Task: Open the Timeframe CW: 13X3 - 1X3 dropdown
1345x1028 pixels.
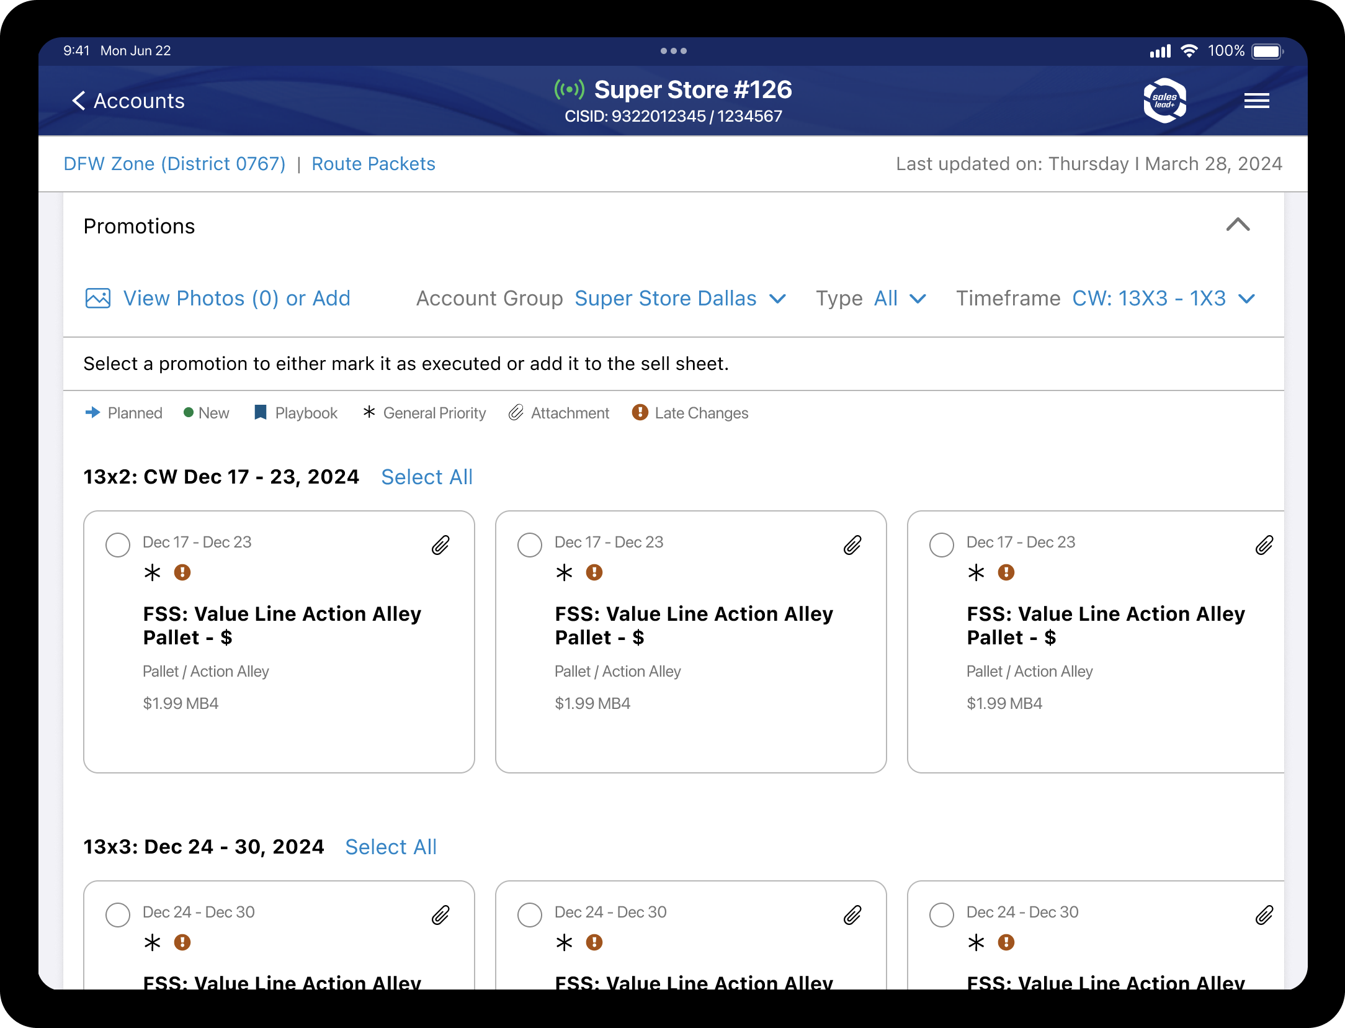Action: (1163, 299)
